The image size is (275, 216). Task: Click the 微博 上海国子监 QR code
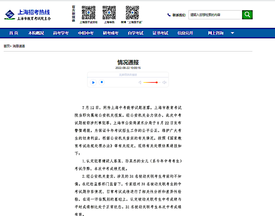tap(132, 13)
